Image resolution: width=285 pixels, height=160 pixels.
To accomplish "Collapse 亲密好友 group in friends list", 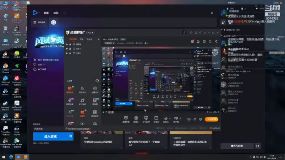I will click(222, 30).
